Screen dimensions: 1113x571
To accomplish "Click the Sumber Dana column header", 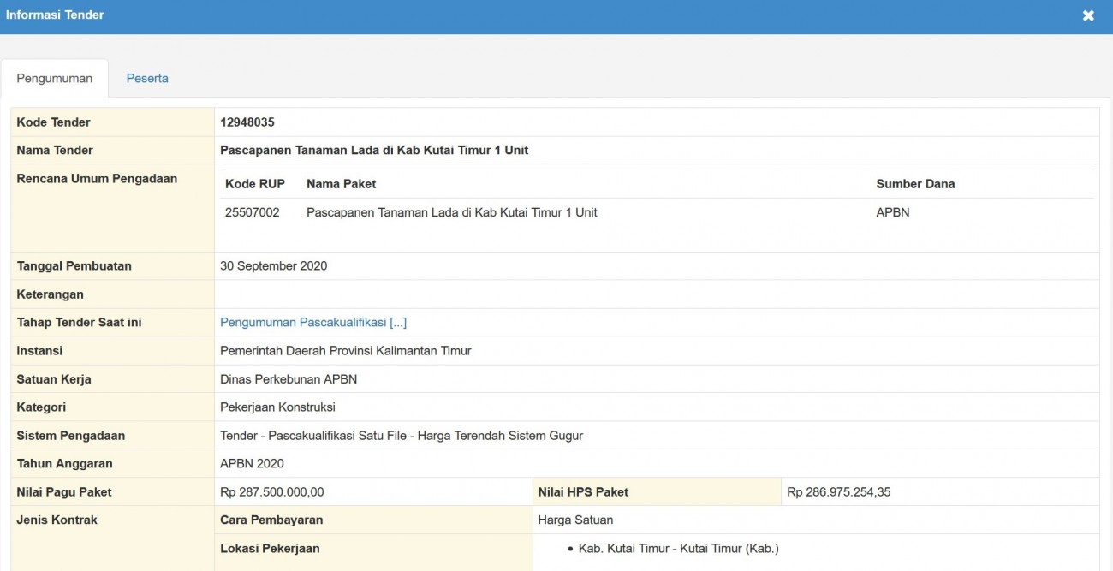I will click(x=915, y=184).
